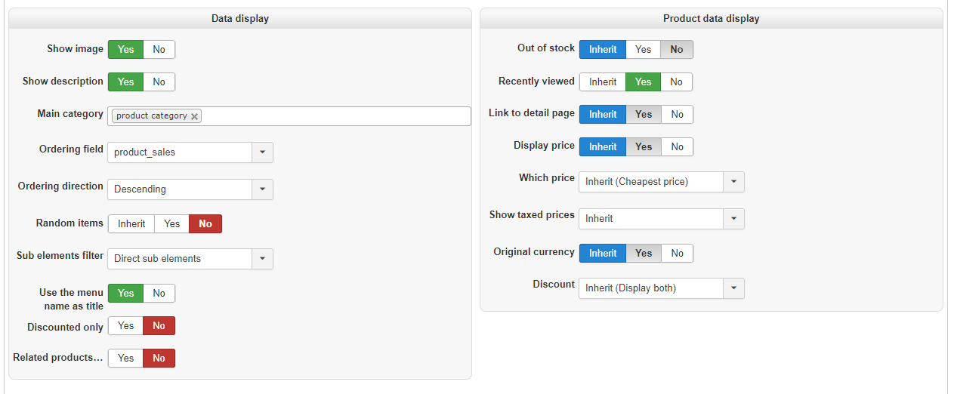Choose No for Original currency

coord(677,254)
